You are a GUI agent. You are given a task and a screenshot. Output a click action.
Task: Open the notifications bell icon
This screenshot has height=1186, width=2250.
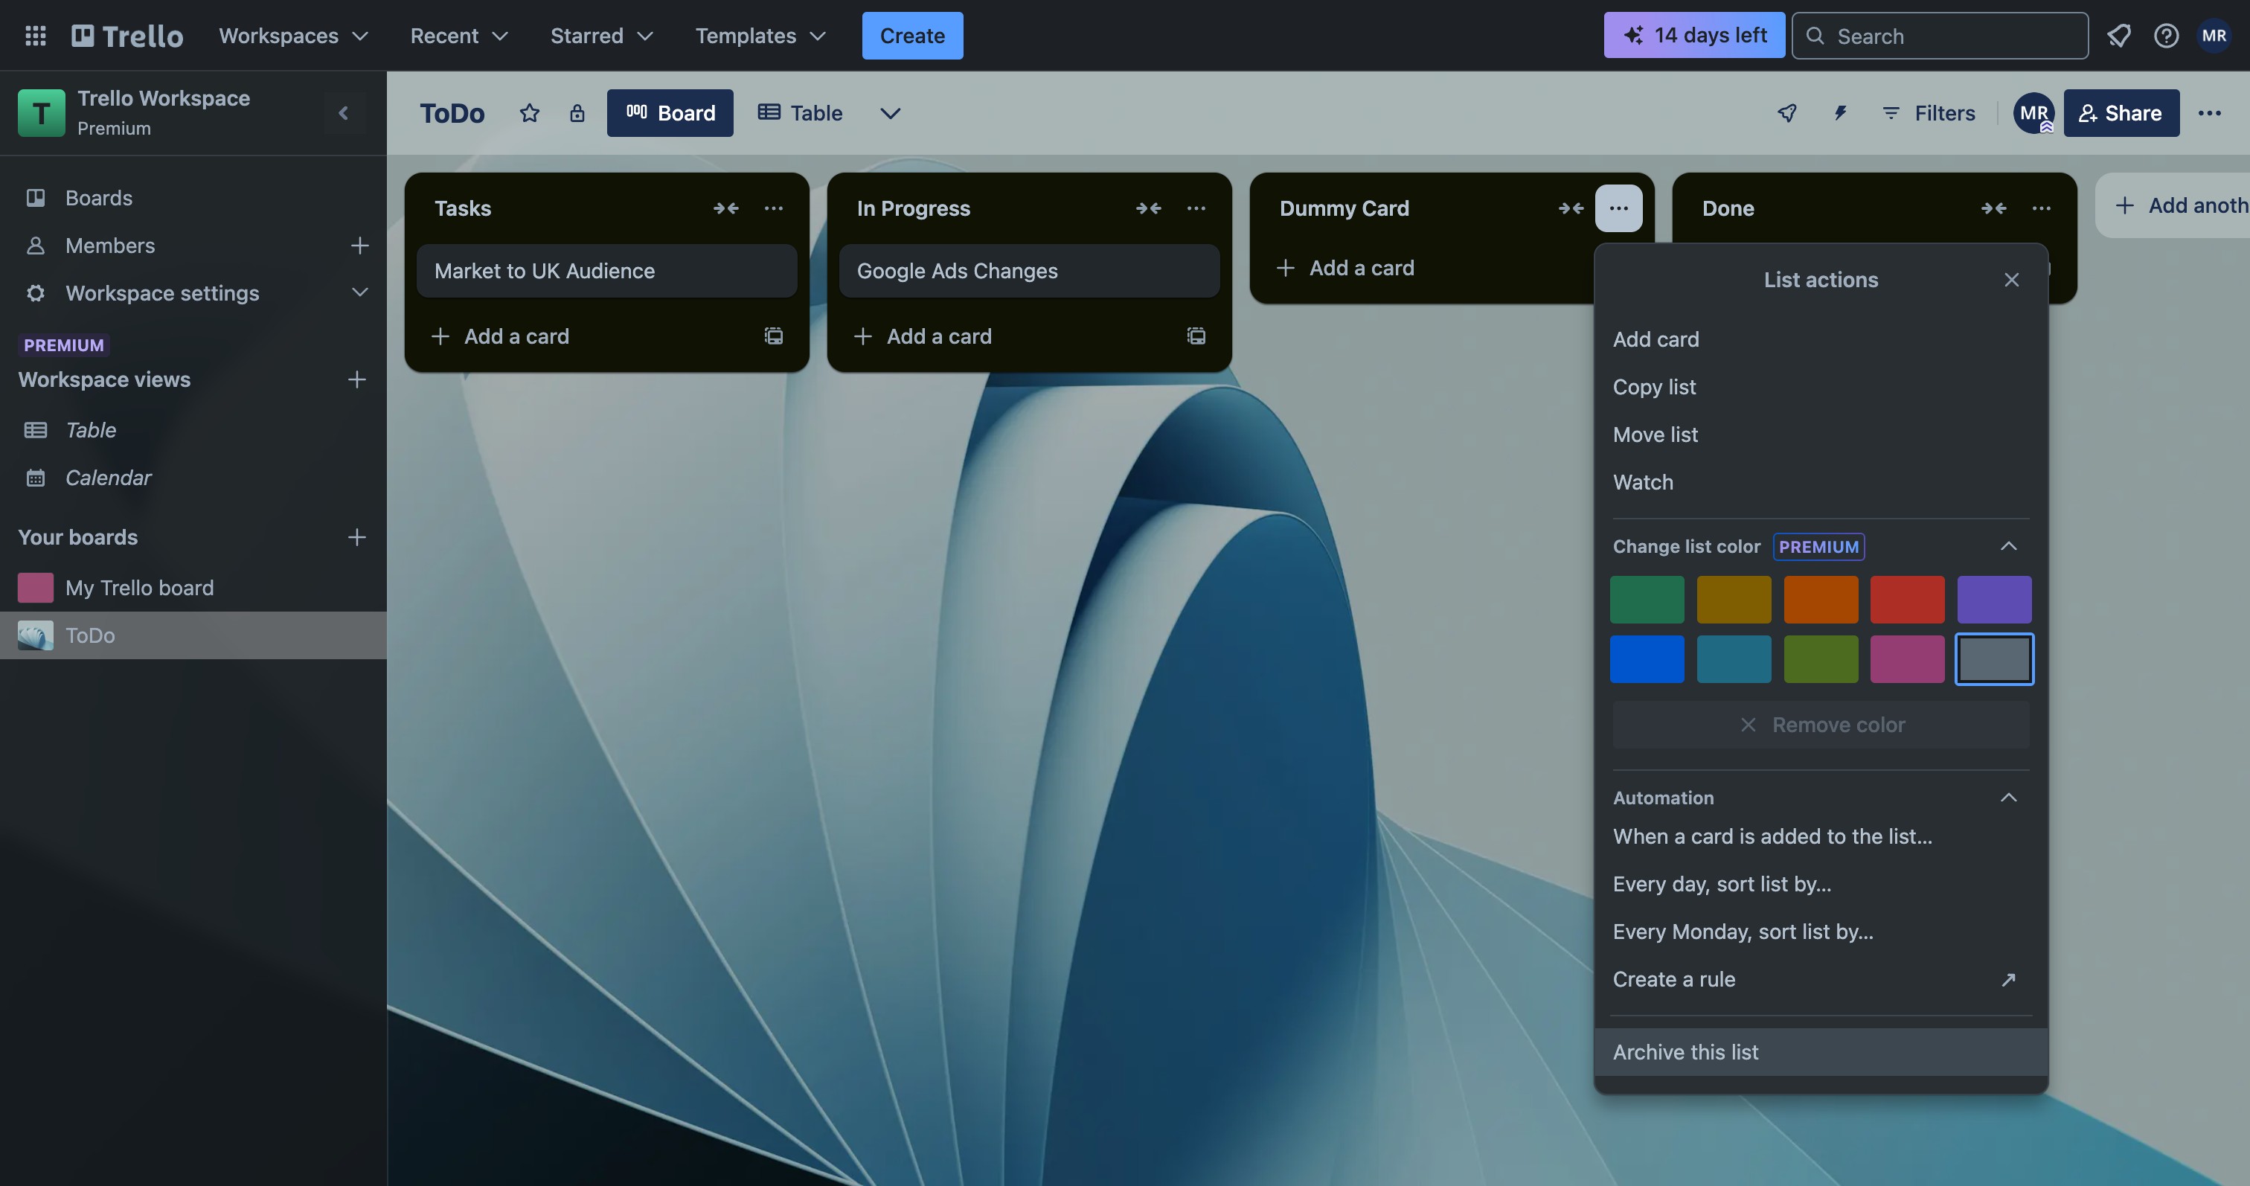pos(2118,36)
